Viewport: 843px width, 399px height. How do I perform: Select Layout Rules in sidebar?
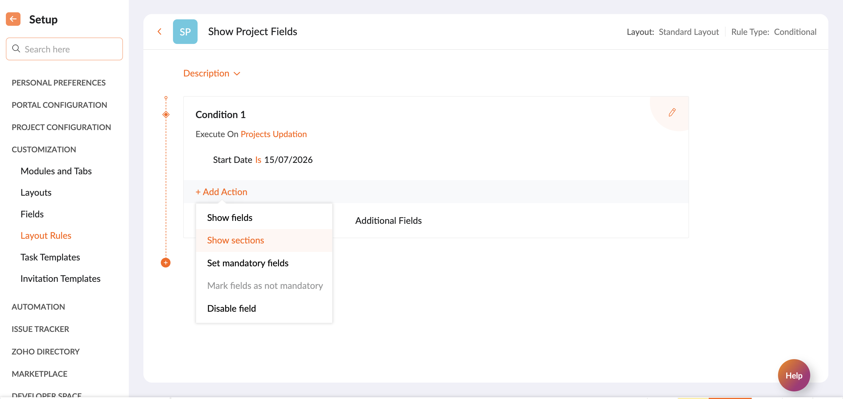click(x=46, y=236)
